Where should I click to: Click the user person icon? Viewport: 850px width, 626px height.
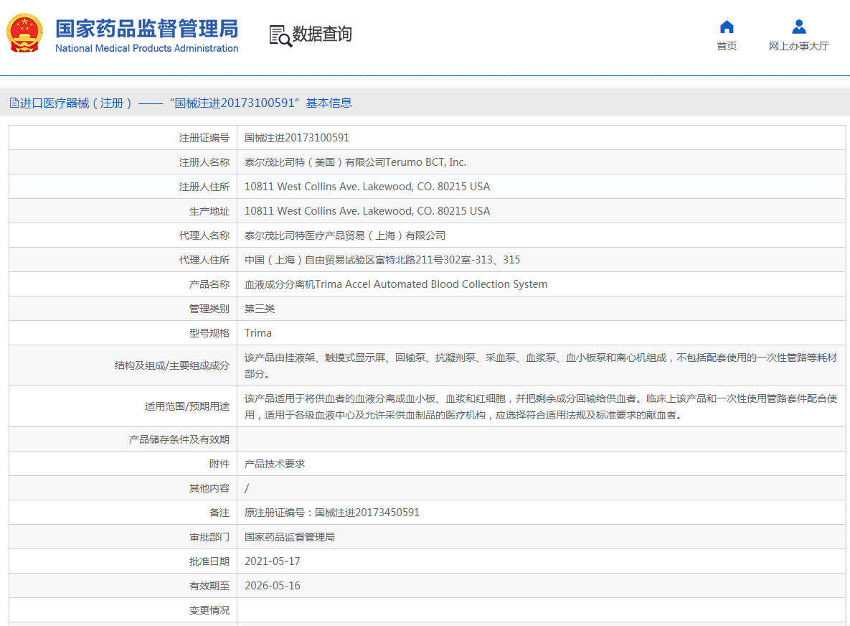click(x=798, y=27)
